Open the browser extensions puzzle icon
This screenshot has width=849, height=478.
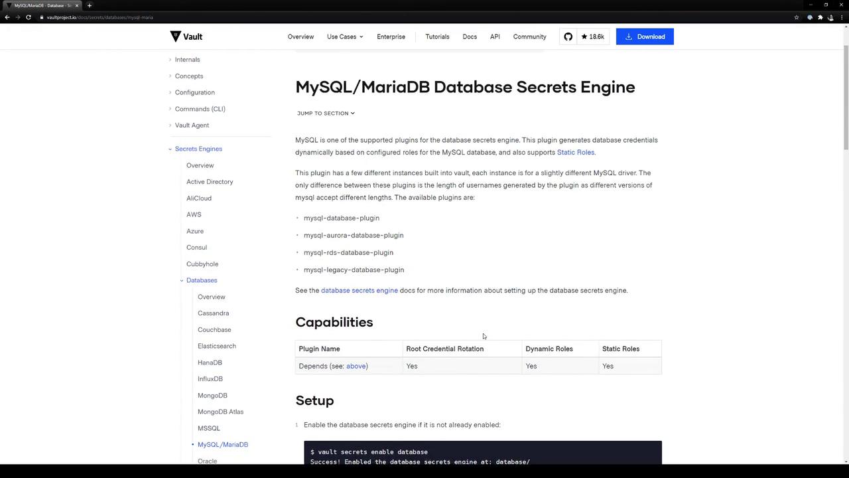pyautogui.click(x=820, y=17)
